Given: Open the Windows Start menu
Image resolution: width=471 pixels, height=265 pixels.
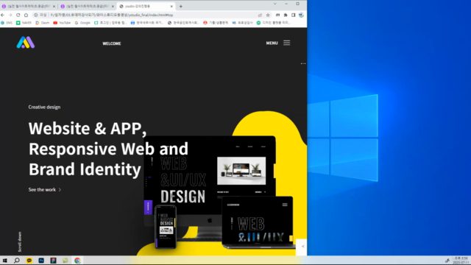Looking at the screenshot, I should pos(5,261).
